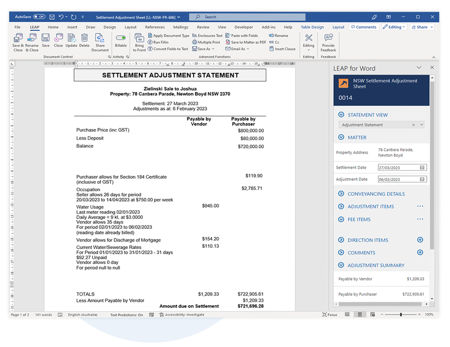
Task: Add a new Comment with plus button
Action: (420, 252)
